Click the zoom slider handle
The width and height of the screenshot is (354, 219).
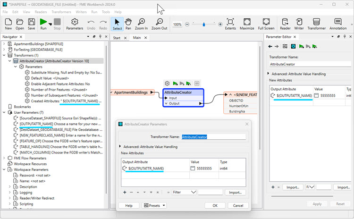204,24
